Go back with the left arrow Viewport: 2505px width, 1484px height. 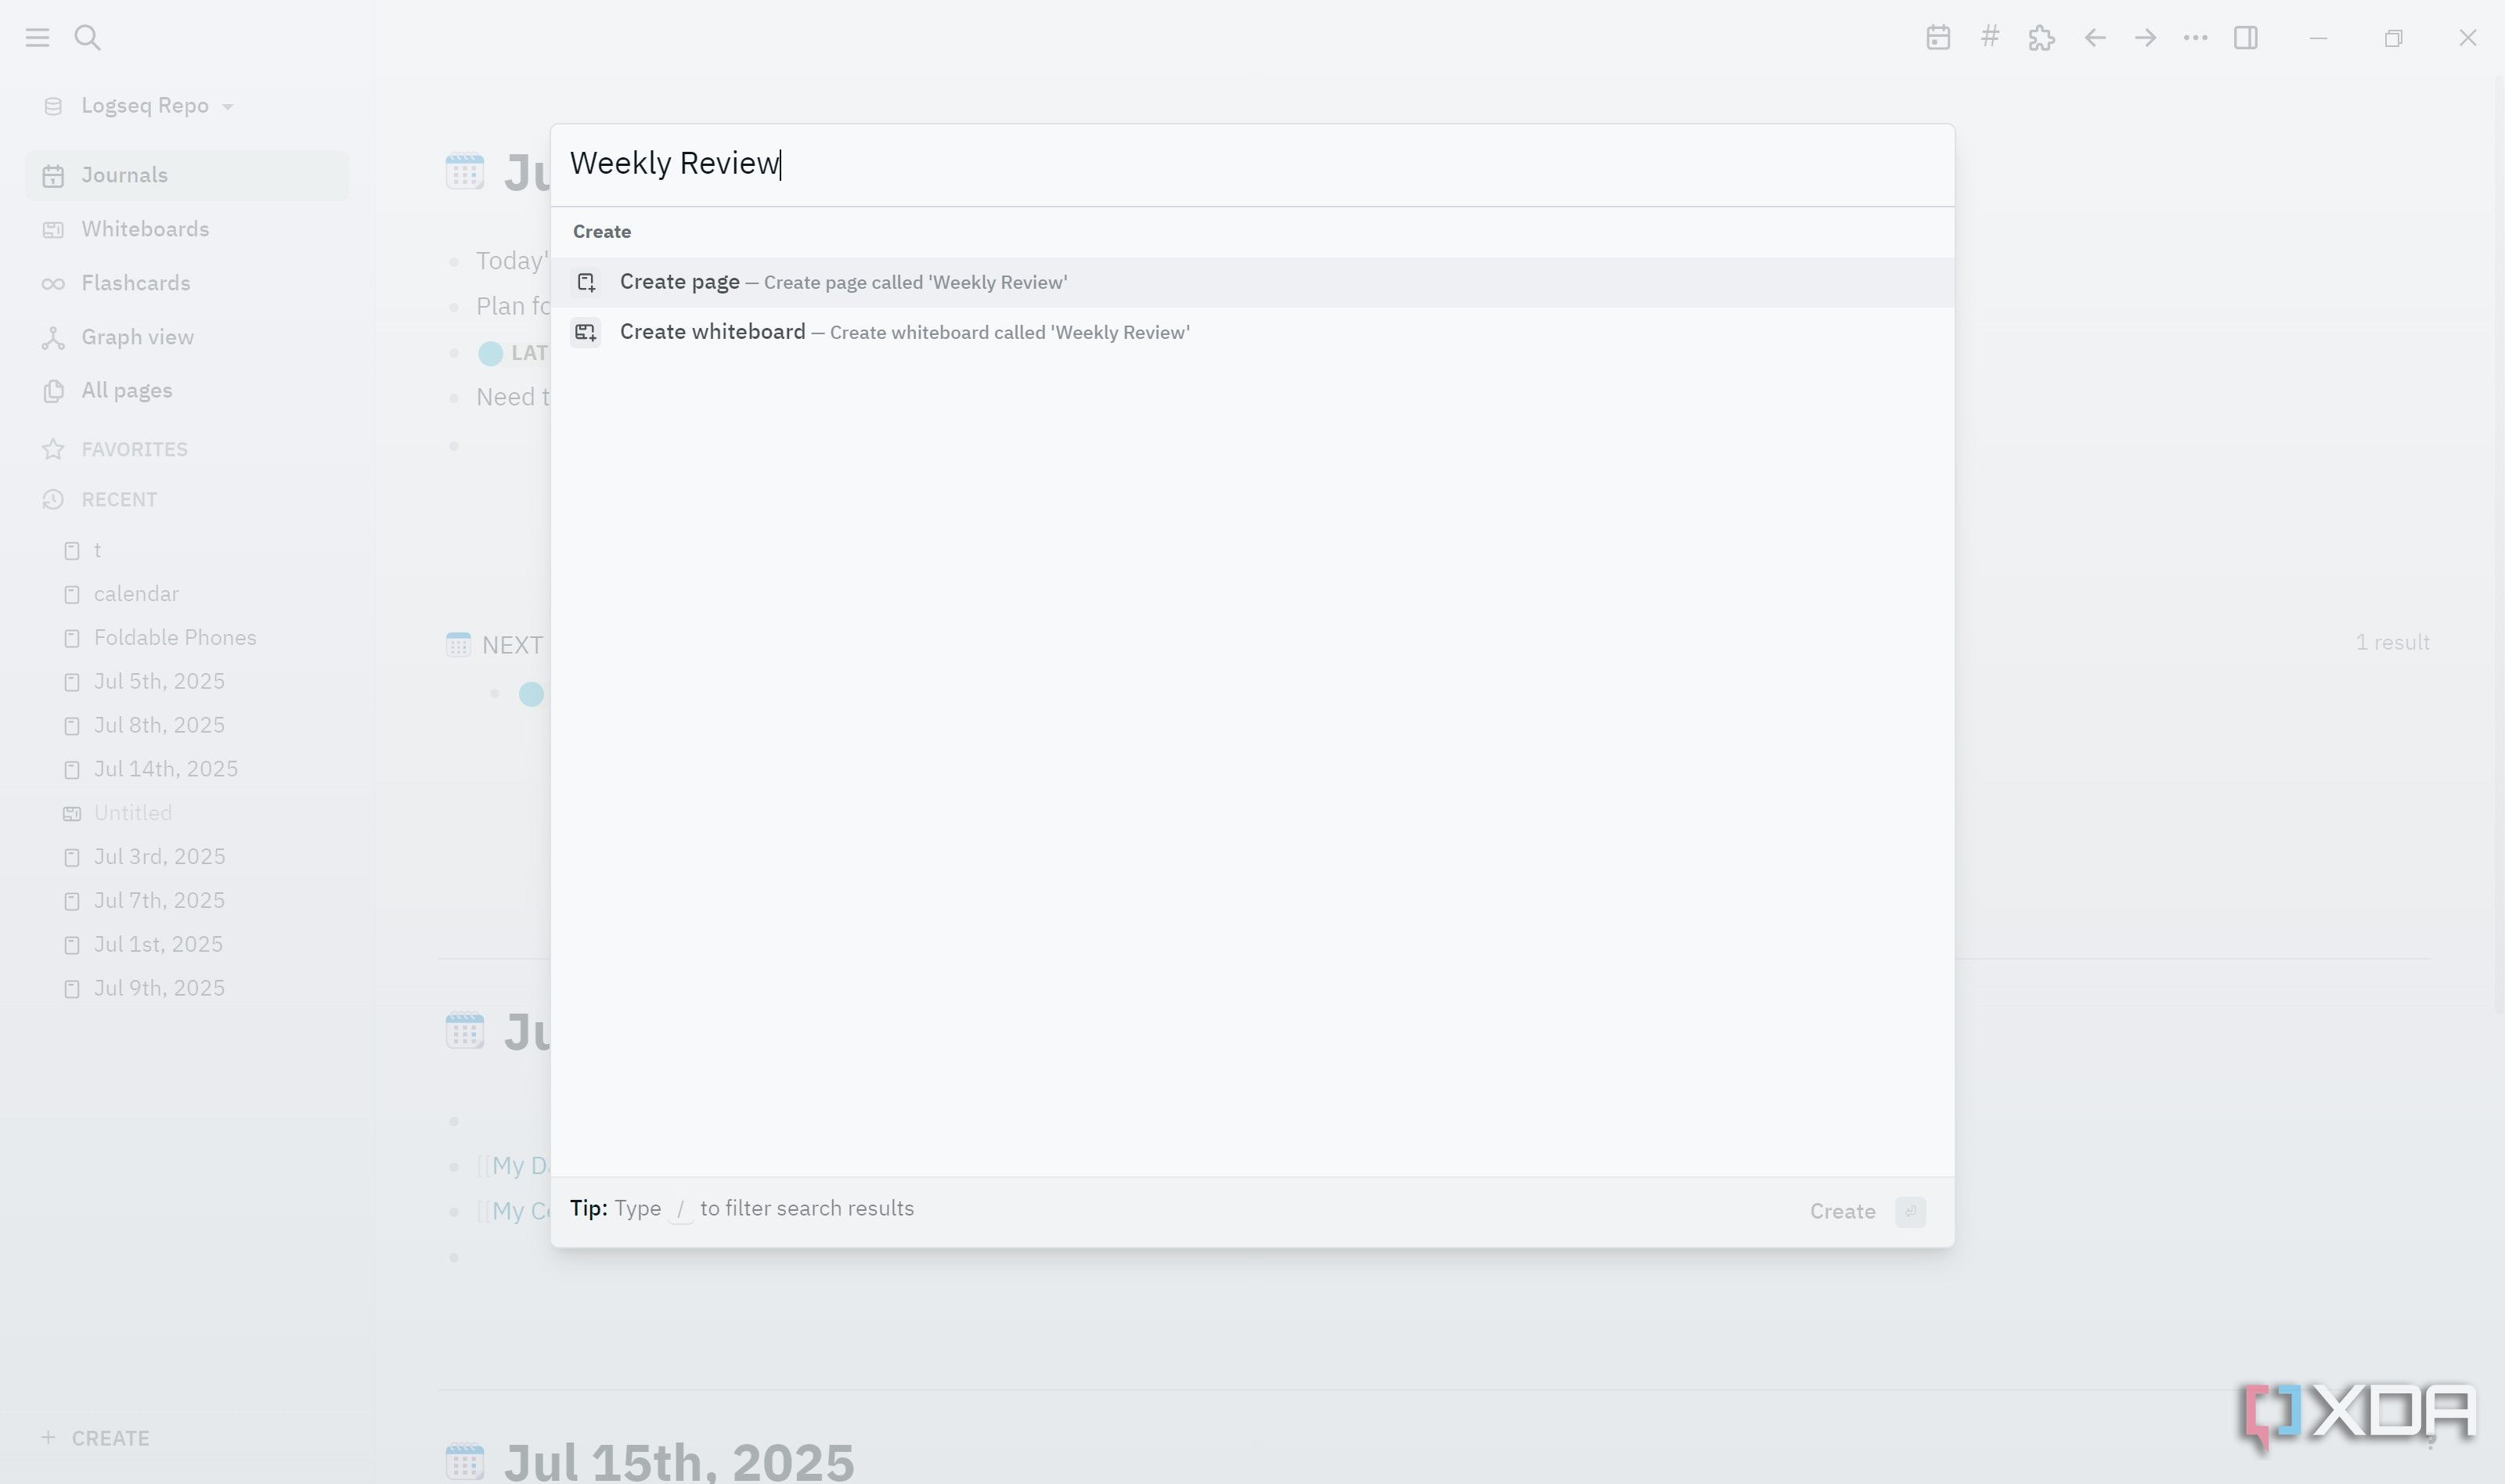click(2095, 38)
